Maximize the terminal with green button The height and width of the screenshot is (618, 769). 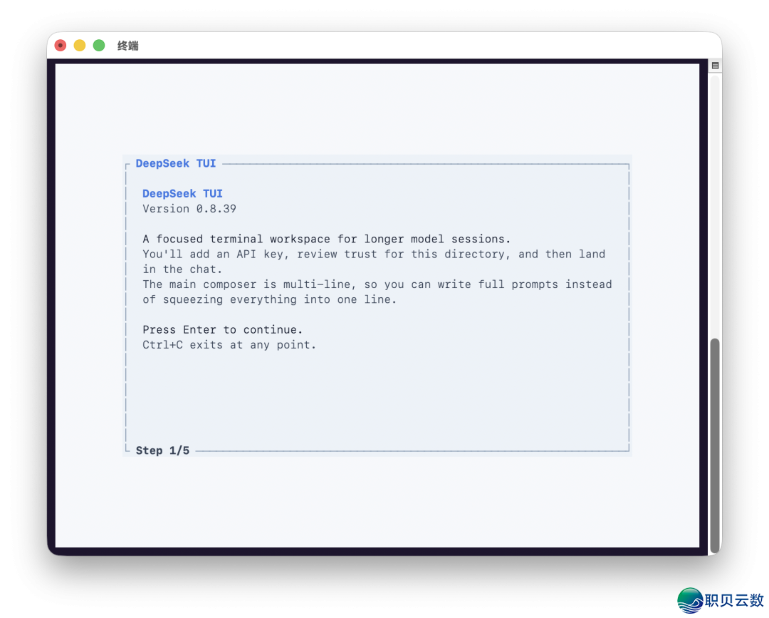tap(99, 46)
